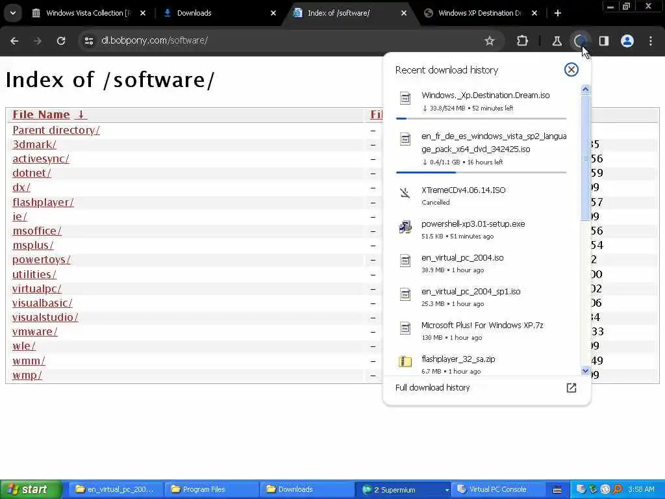The height and width of the screenshot is (499, 665).
Task: Expand the tab search dropdown arrow
Action: 13,13
